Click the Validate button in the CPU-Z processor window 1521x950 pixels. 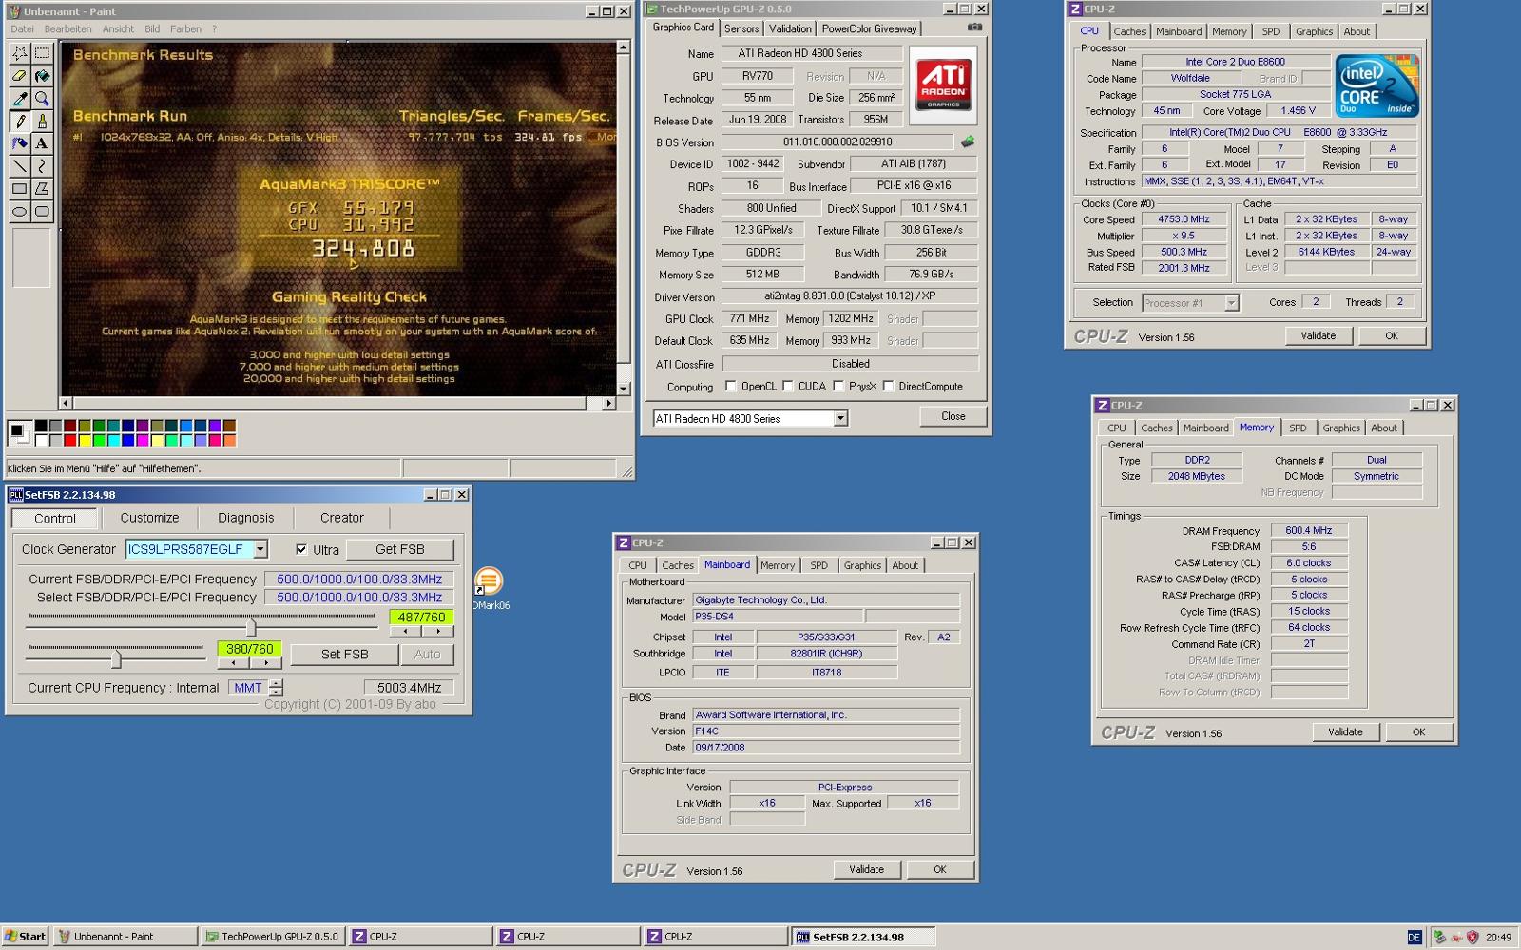pyautogui.click(x=1318, y=335)
